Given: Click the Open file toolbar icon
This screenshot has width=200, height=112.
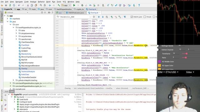Looking at the screenshot, I should (2, 5).
